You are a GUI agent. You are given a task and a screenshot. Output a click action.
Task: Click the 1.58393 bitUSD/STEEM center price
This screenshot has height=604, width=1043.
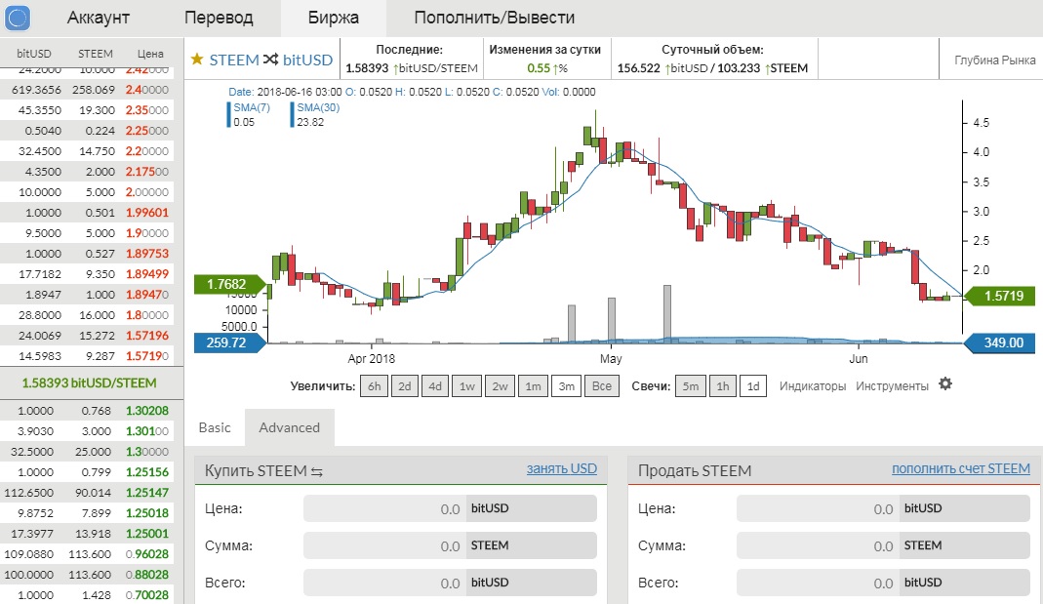(x=89, y=383)
